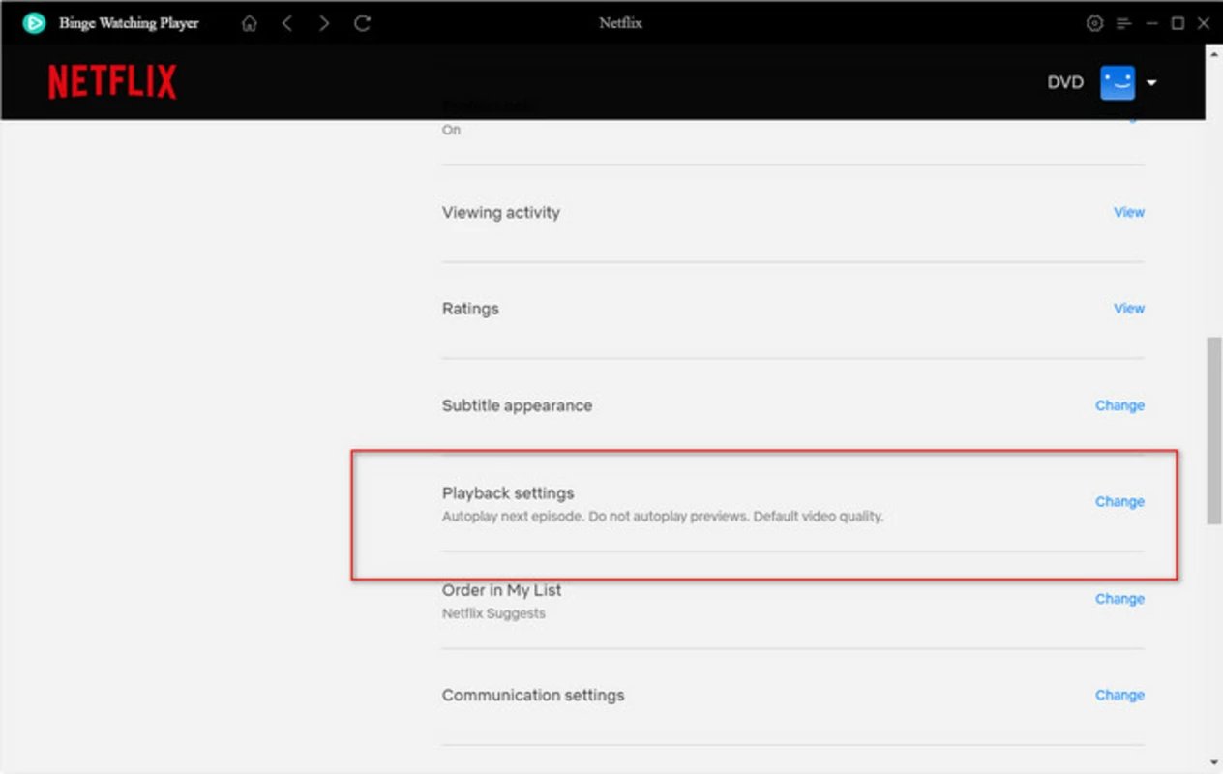This screenshot has height=774, width=1223.
Task: Click the scrollbar up arrow
Action: click(1214, 54)
